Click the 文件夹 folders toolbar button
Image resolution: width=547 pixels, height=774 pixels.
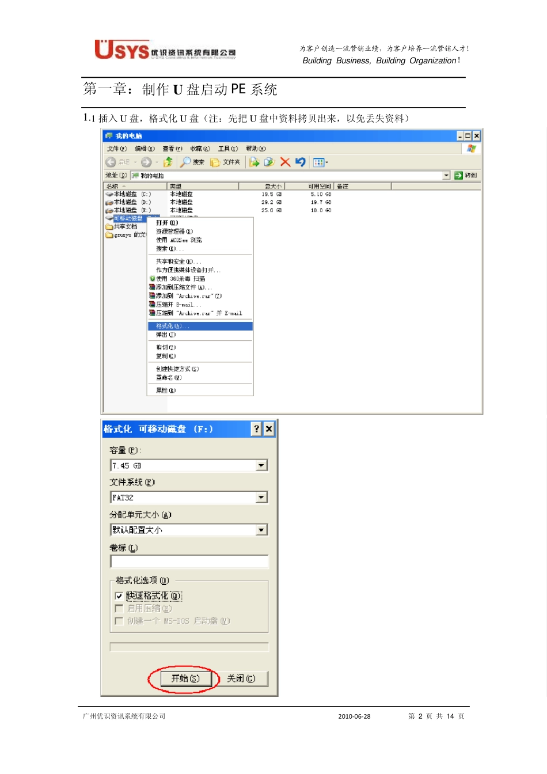coord(225,162)
